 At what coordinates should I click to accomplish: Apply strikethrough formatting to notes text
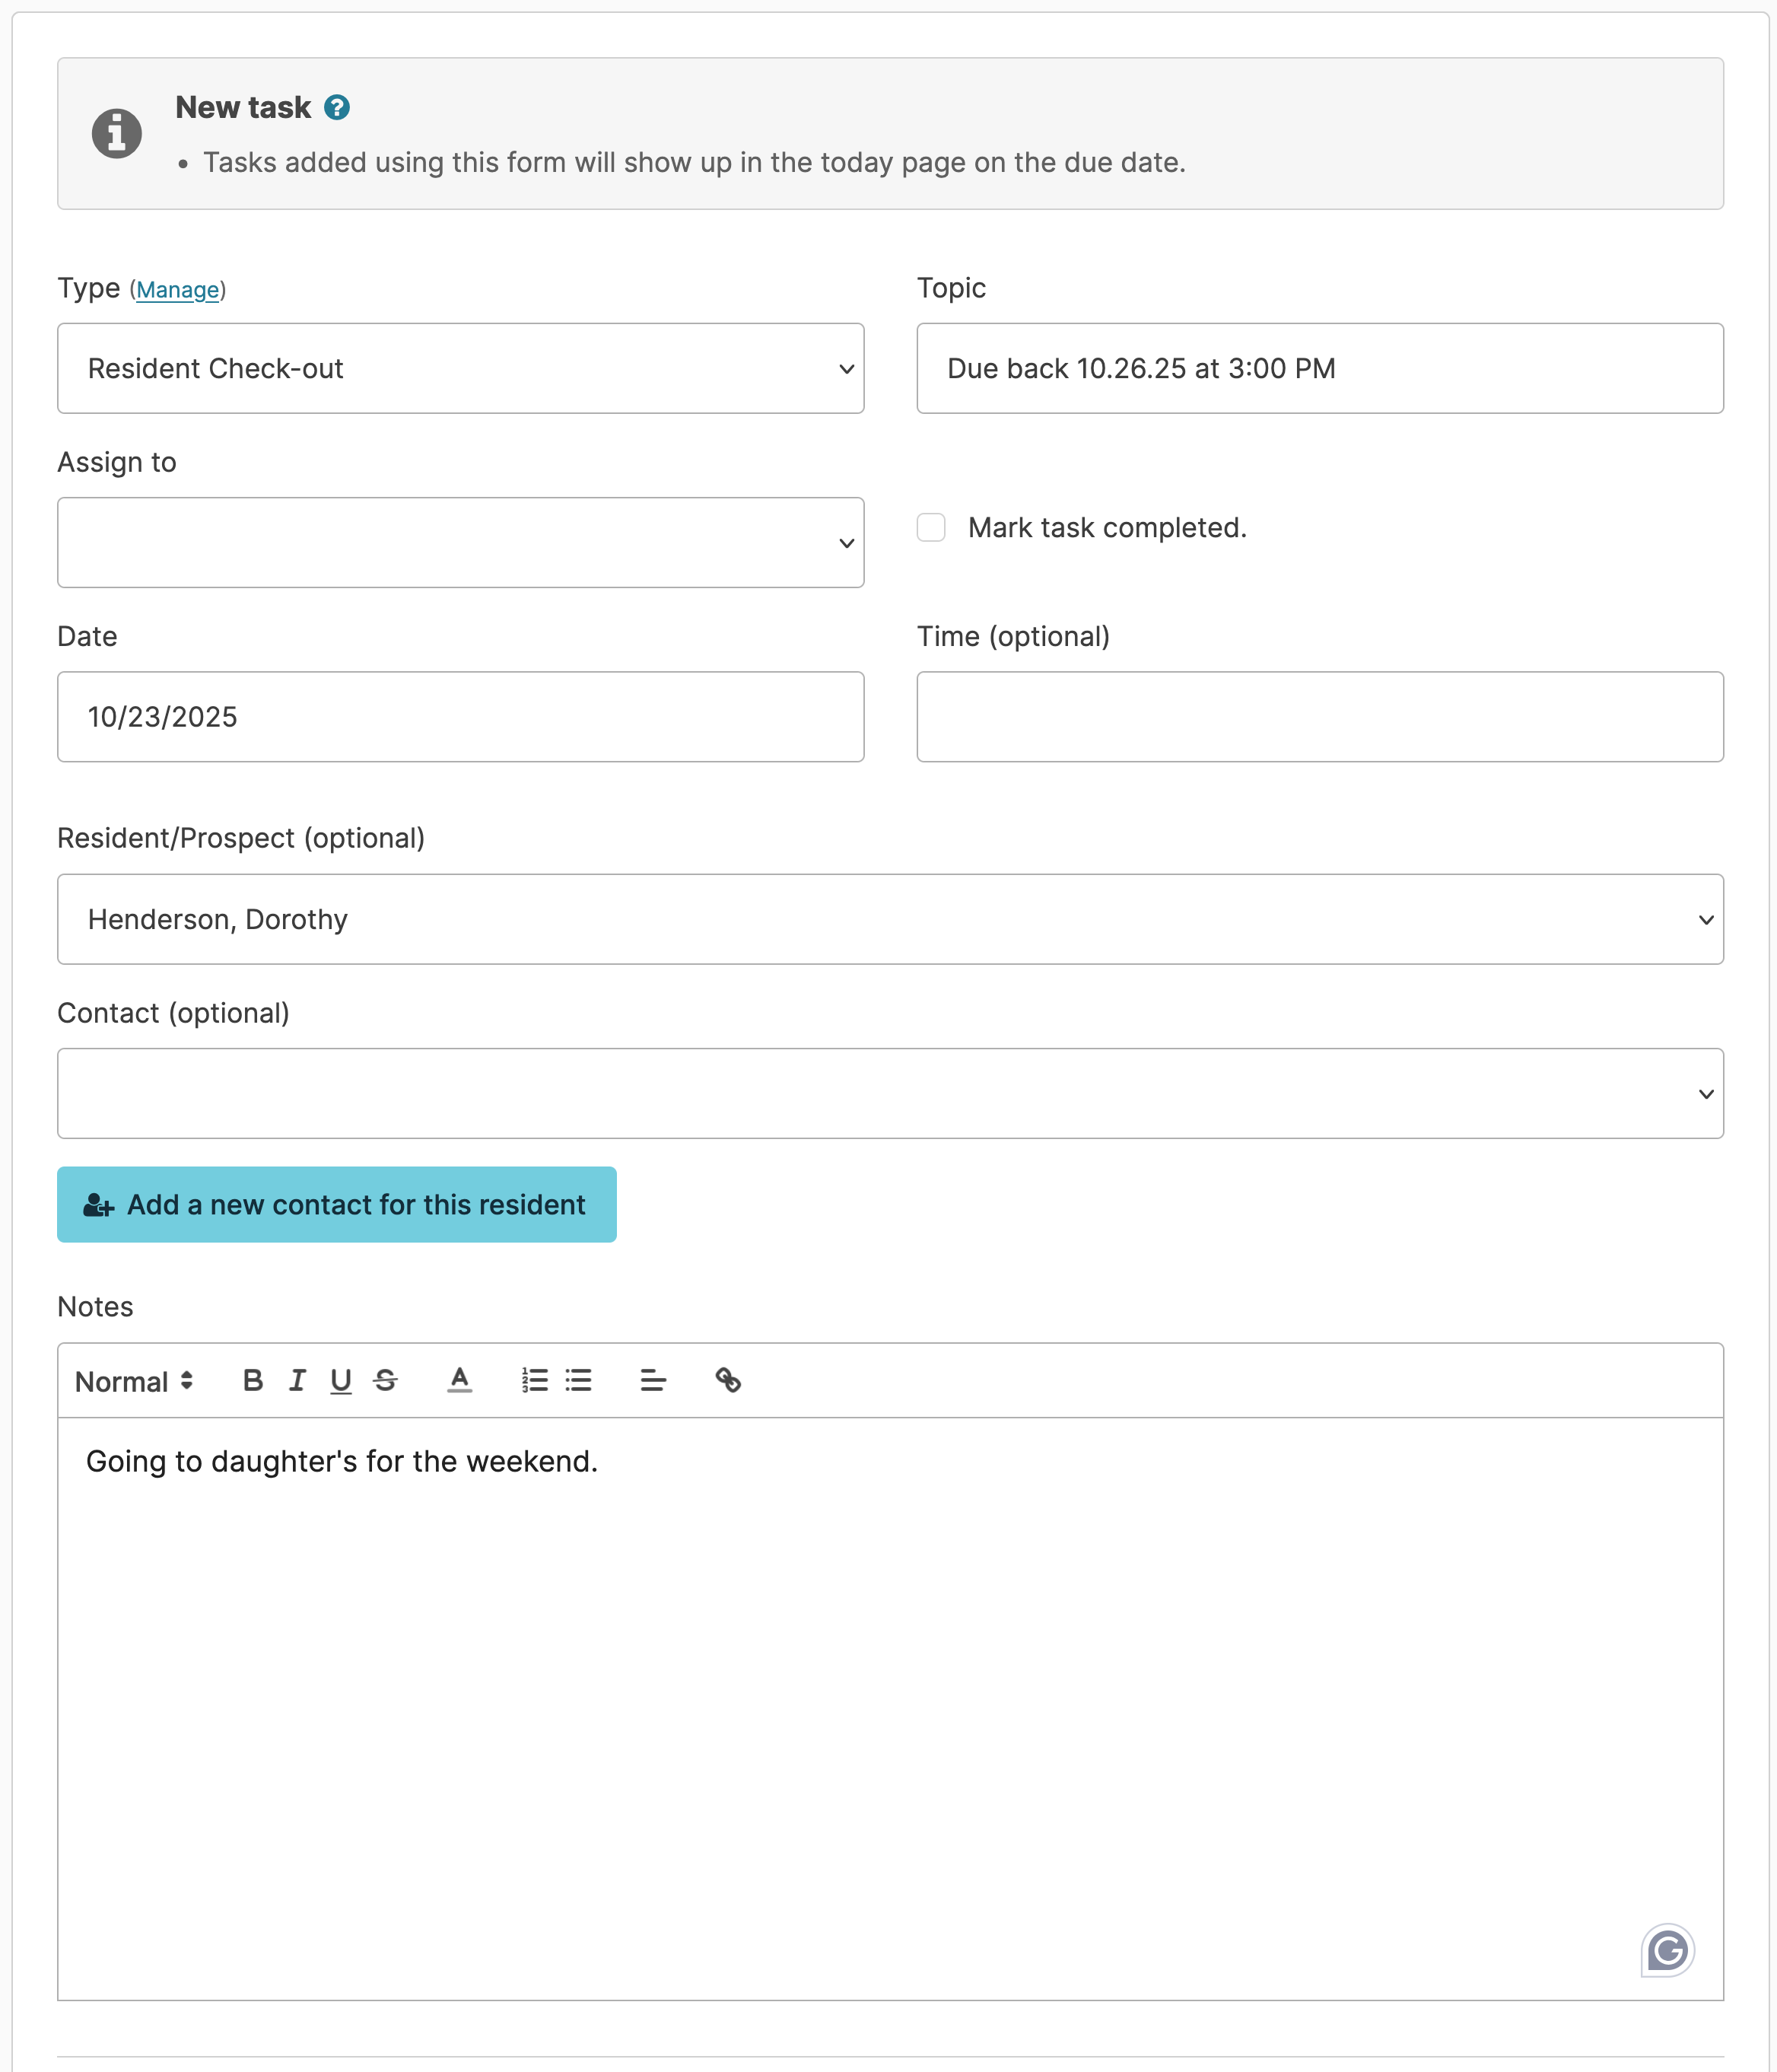[386, 1381]
